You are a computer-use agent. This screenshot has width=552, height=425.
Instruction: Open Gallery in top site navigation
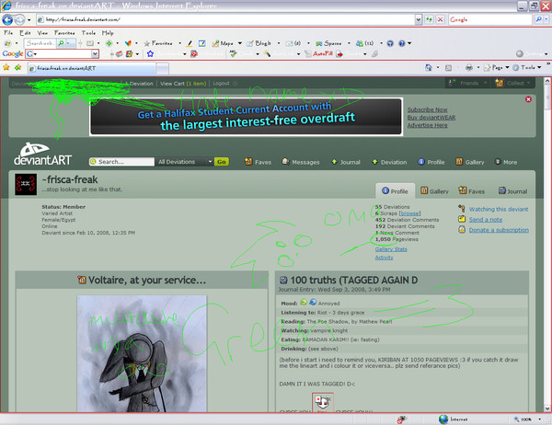click(x=470, y=162)
